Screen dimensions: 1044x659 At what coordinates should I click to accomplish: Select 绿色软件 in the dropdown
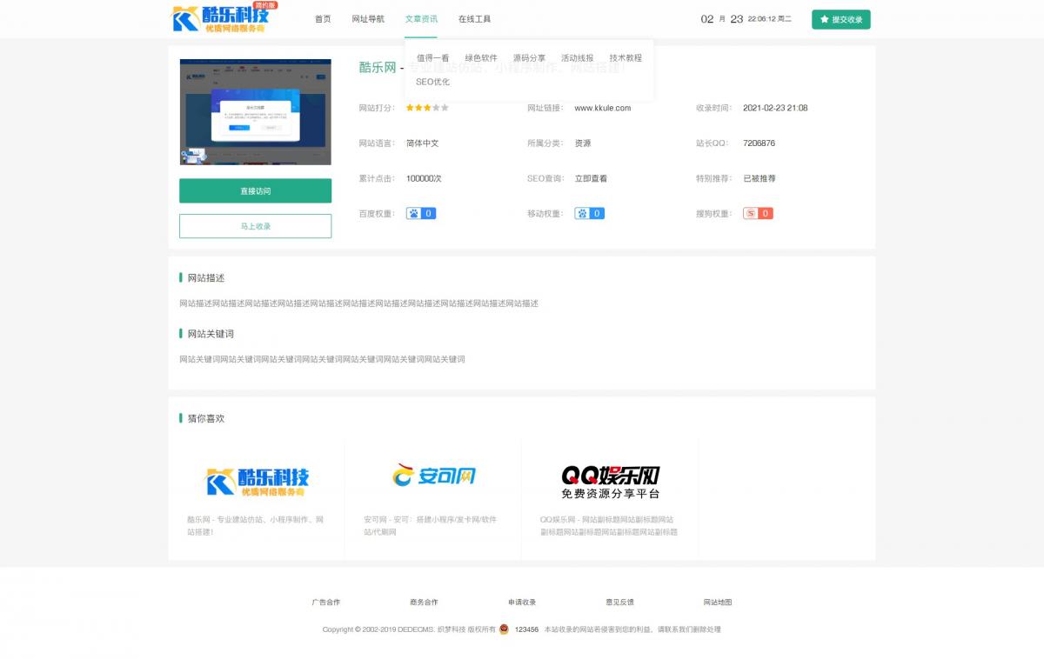click(481, 58)
